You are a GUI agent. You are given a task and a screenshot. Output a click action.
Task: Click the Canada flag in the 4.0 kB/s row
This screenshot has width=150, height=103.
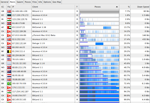[9, 96]
